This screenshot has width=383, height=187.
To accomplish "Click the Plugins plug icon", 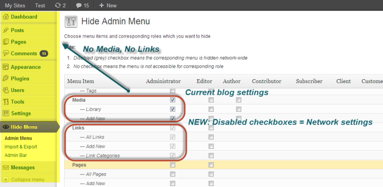I will pyautogui.click(x=6, y=78).
